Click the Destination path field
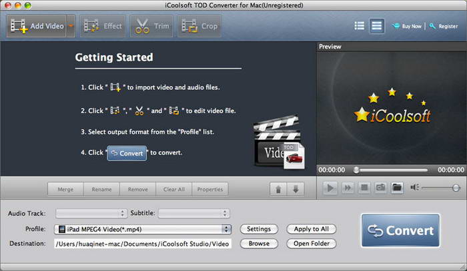The image size is (467, 271). tap(143, 244)
